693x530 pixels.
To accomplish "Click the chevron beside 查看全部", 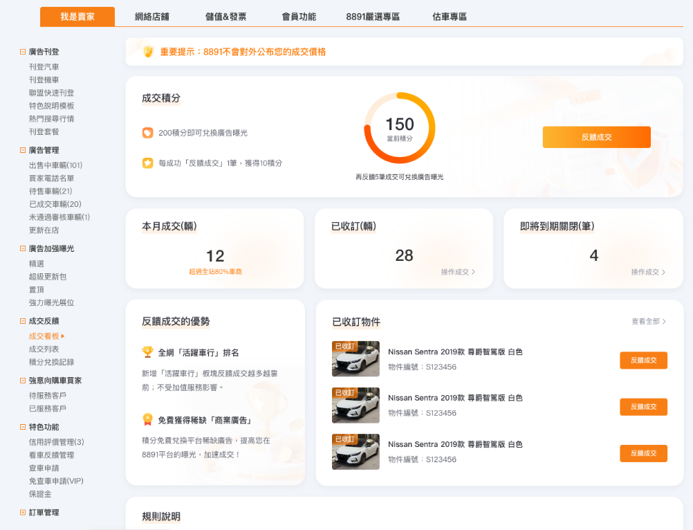I will pos(665,322).
